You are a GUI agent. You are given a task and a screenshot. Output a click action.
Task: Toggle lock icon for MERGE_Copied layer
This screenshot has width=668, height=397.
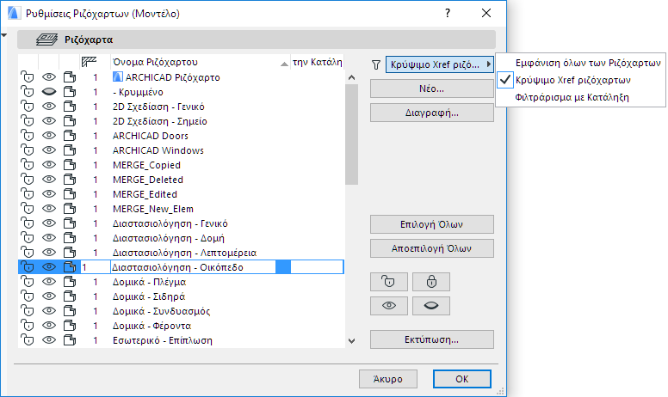28,165
